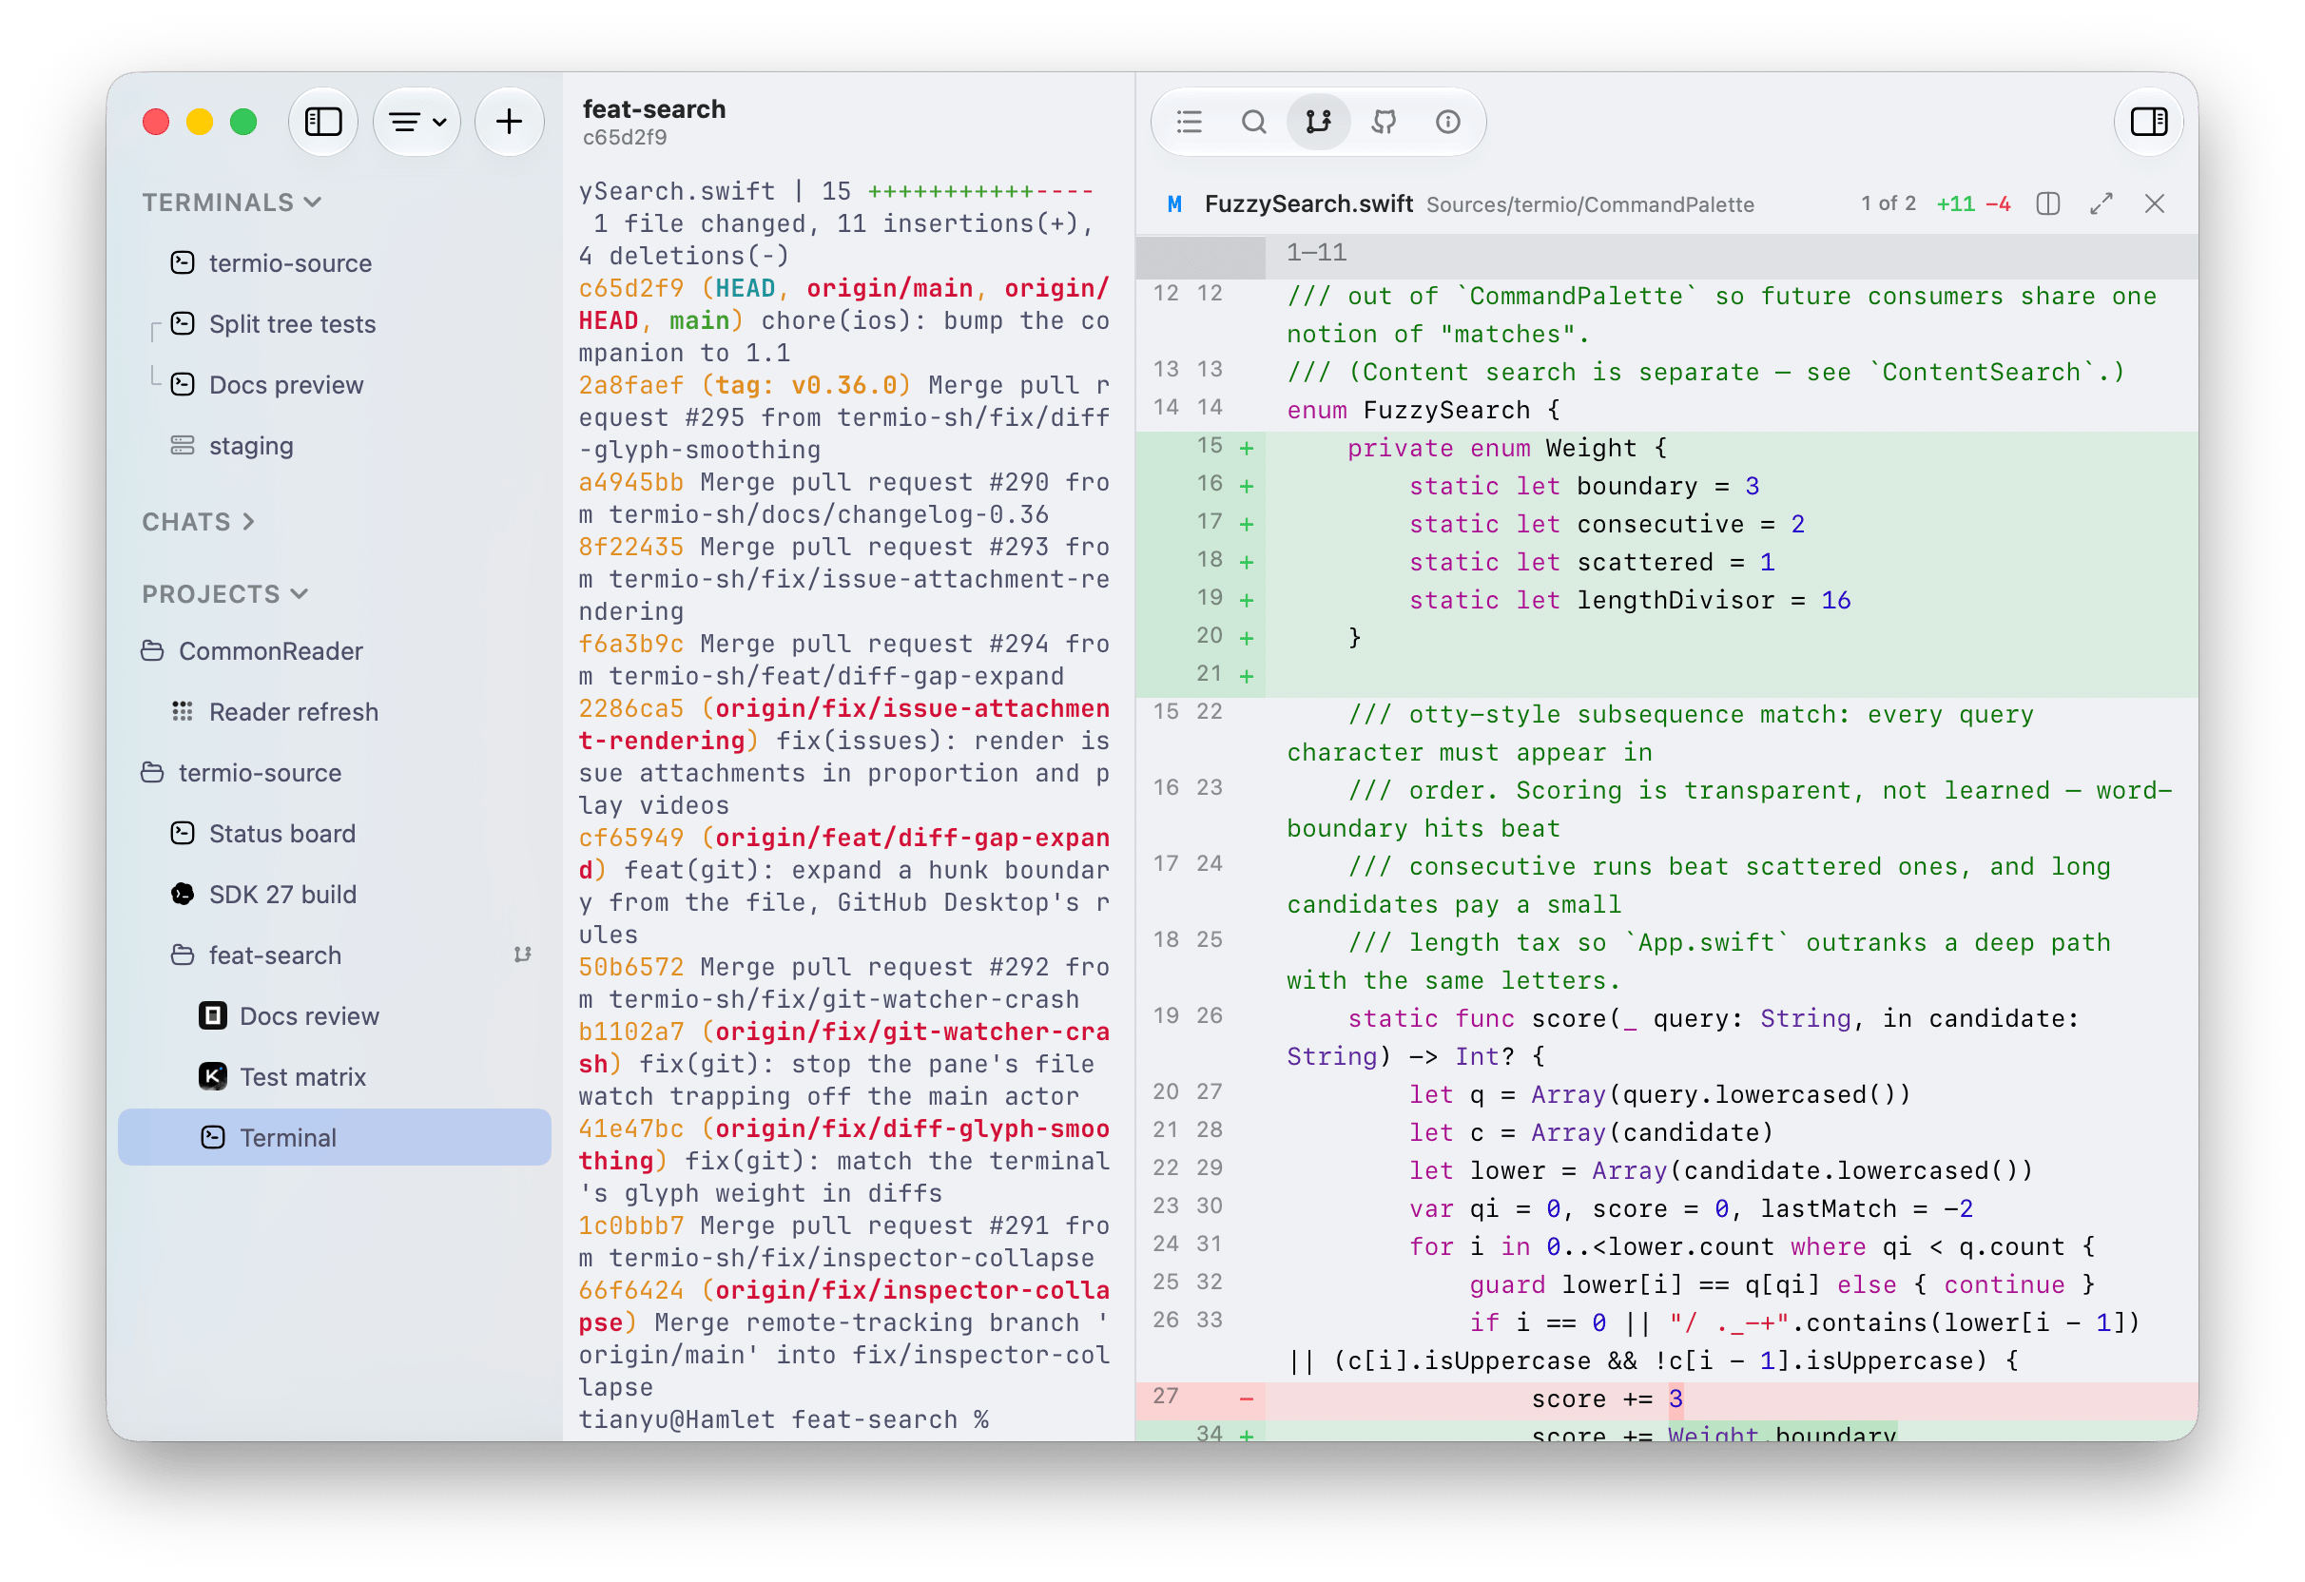This screenshot has height=1582, width=2305.
Task: Click the terminal prompt line tianyu@Hamlet
Action: (x=784, y=1420)
